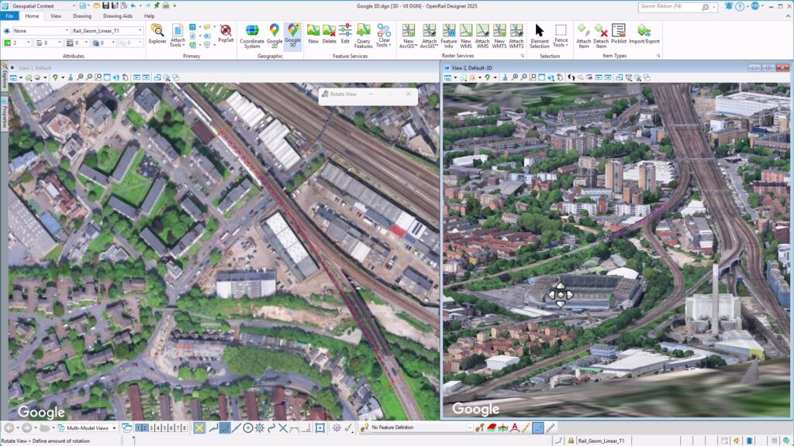The height and width of the screenshot is (446, 794).
Task: Open the Explorer tool in the ribbon
Action: (x=157, y=34)
